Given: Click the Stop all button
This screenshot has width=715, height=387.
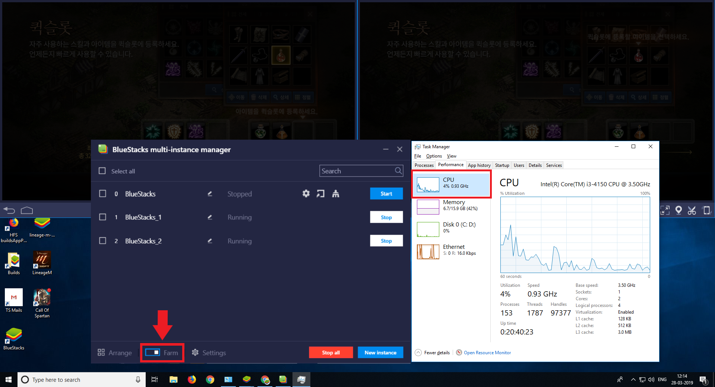Looking at the screenshot, I should click(331, 352).
